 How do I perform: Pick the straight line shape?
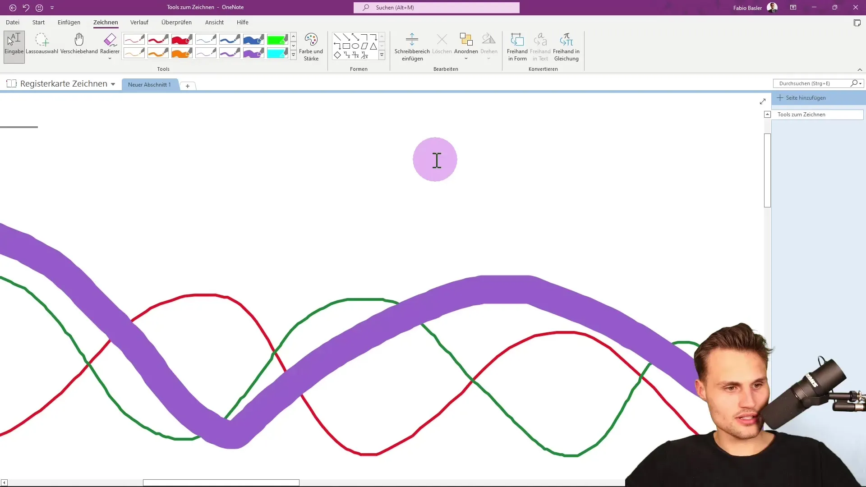click(337, 37)
